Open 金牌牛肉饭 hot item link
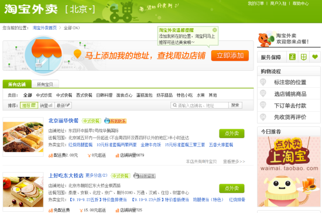 click(150, 145)
